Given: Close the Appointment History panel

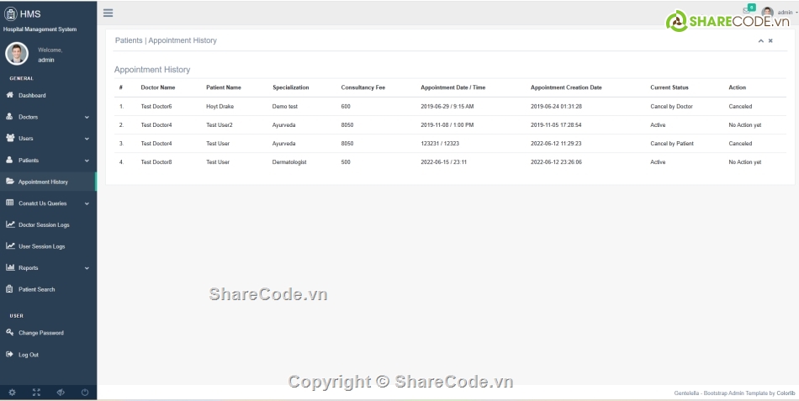Looking at the screenshot, I should (770, 40).
